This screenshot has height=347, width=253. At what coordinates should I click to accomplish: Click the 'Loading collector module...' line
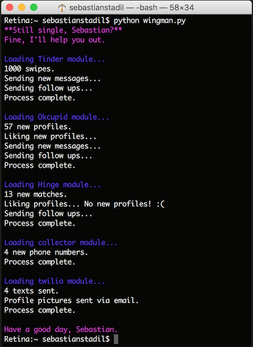coord(61,242)
